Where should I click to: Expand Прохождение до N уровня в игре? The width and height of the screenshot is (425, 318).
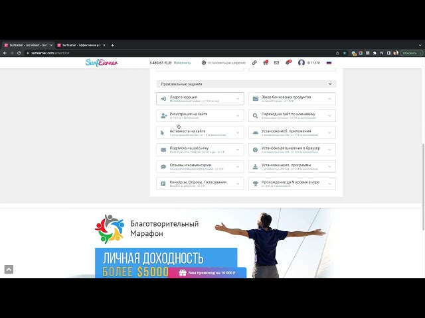click(292, 184)
